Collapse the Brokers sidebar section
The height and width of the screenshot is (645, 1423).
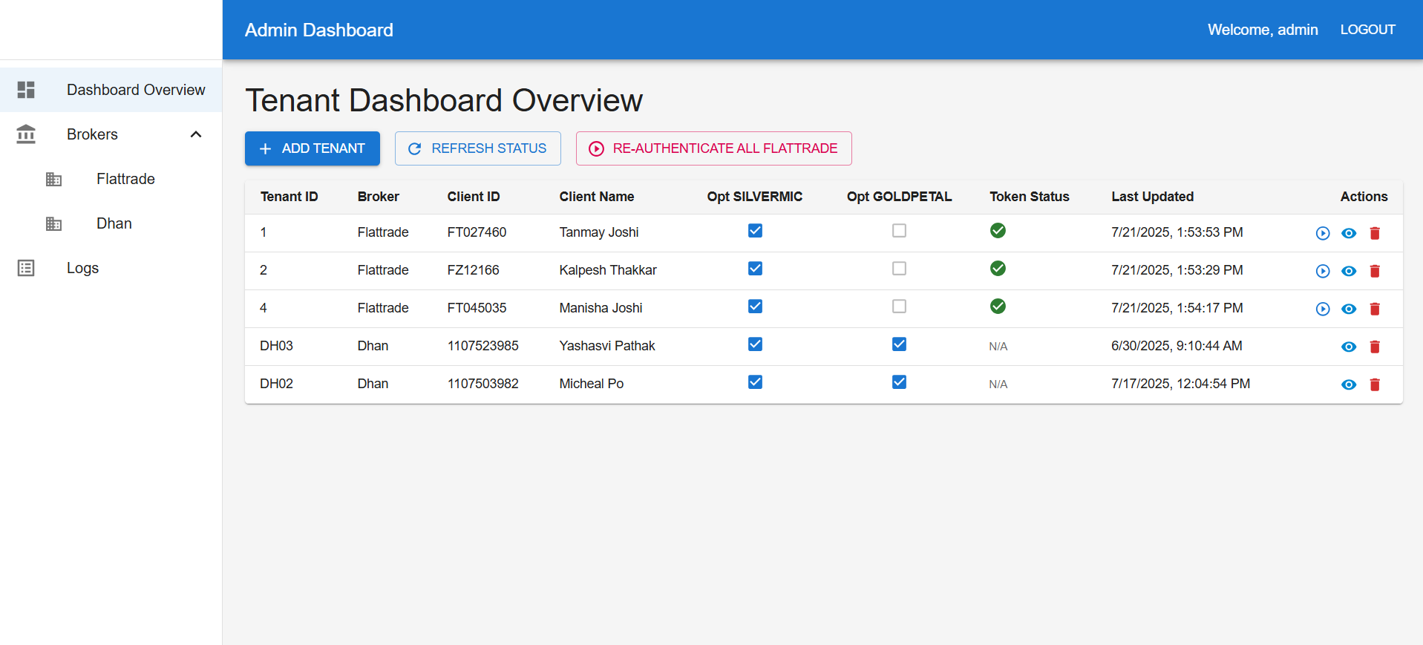(x=196, y=134)
